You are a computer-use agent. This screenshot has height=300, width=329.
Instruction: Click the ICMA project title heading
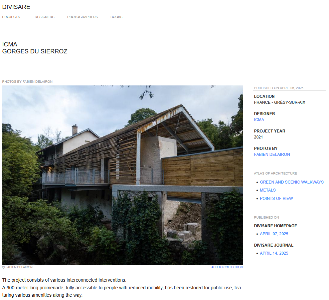point(10,44)
